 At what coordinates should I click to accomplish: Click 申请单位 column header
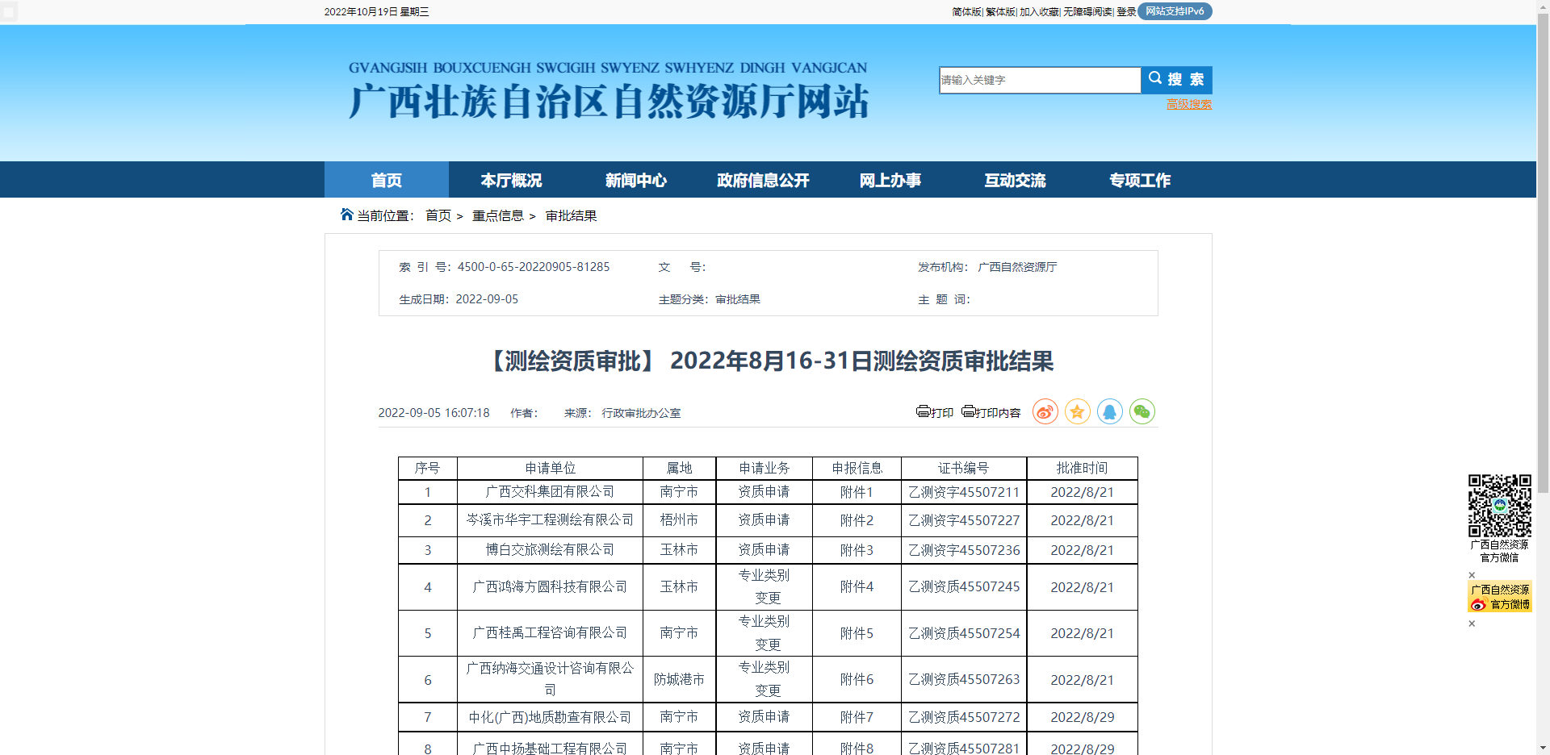point(550,468)
